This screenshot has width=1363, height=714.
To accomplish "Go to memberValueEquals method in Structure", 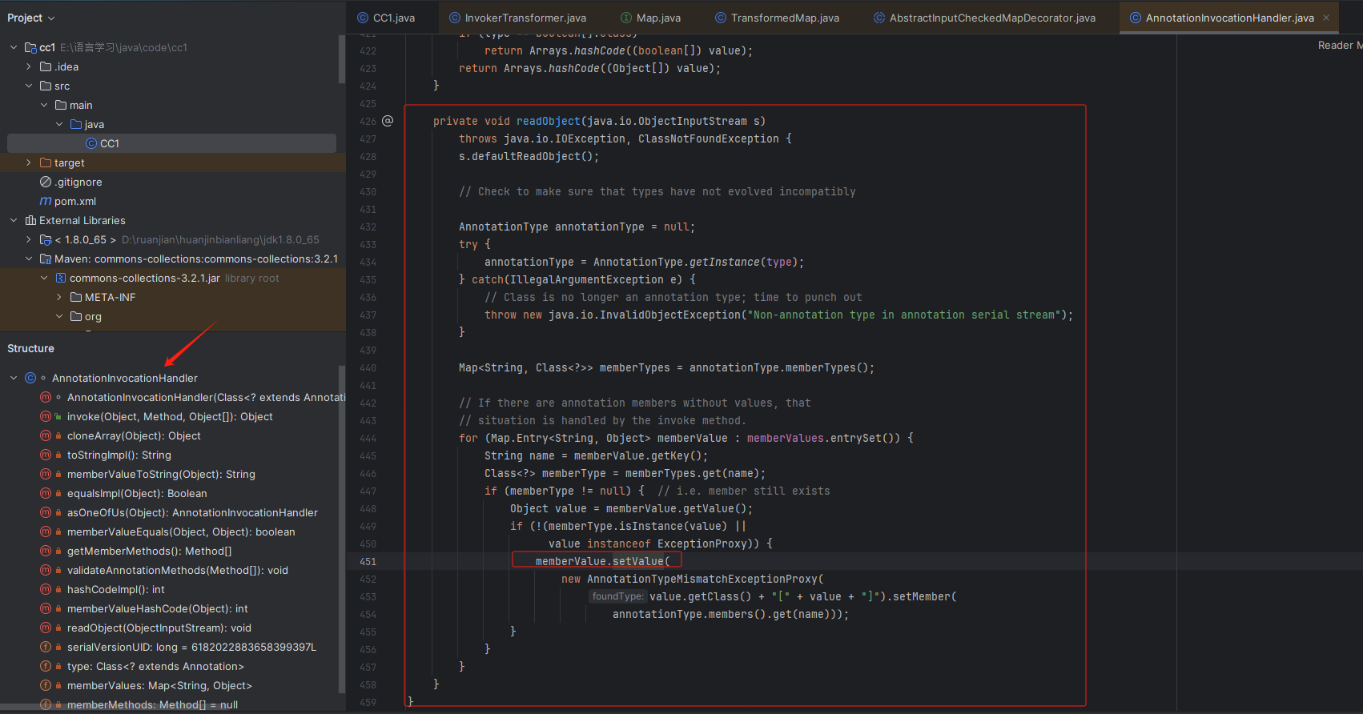I will pyautogui.click(x=181, y=531).
